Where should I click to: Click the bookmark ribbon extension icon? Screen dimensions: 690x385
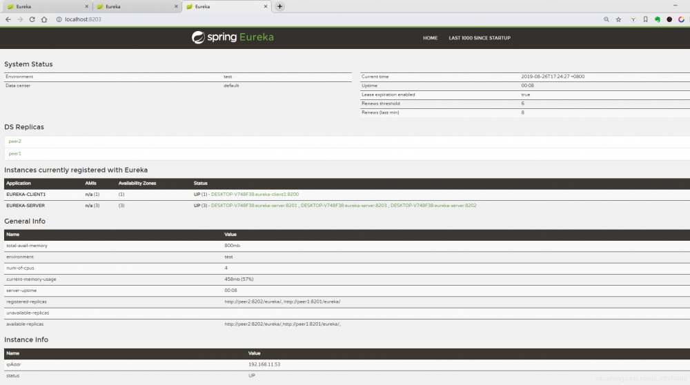pos(646,19)
